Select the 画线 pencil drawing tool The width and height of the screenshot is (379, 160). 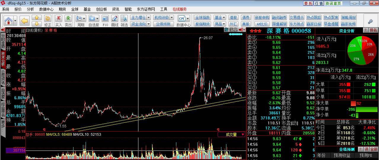pyautogui.click(x=115, y=18)
